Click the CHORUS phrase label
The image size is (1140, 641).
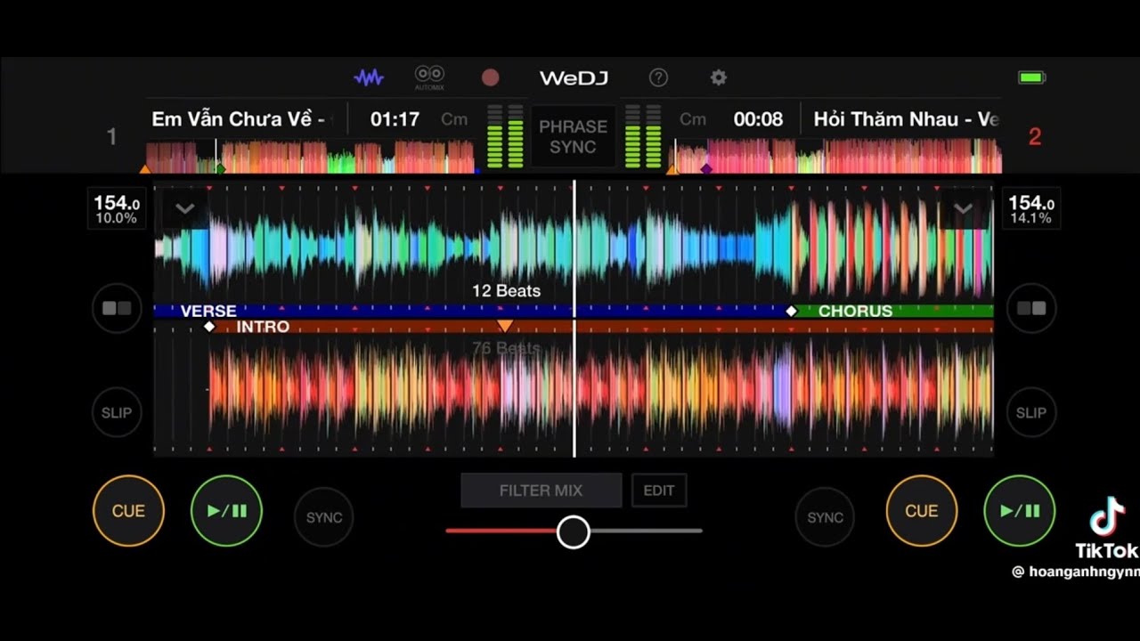pyautogui.click(x=855, y=312)
